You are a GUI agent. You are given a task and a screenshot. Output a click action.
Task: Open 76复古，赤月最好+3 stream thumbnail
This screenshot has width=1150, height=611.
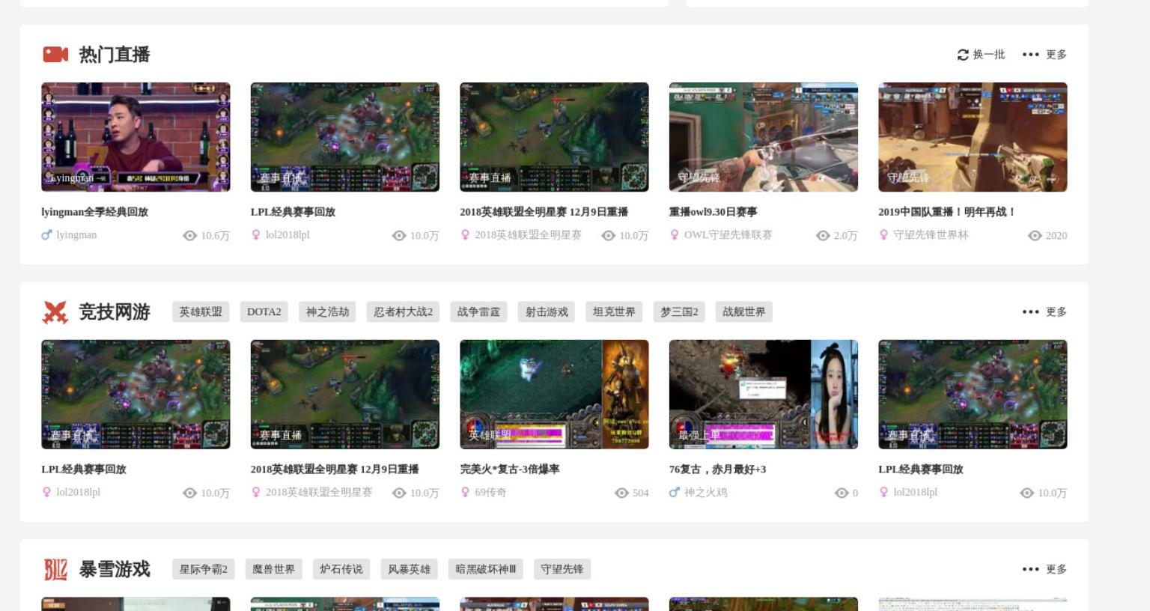tap(764, 395)
